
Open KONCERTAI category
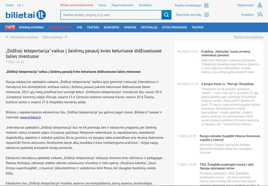coord(111,28)
